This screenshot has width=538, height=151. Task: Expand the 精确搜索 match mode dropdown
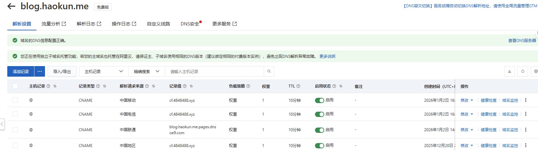point(147,71)
